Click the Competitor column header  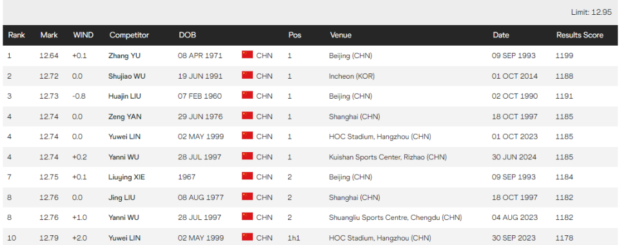point(129,35)
